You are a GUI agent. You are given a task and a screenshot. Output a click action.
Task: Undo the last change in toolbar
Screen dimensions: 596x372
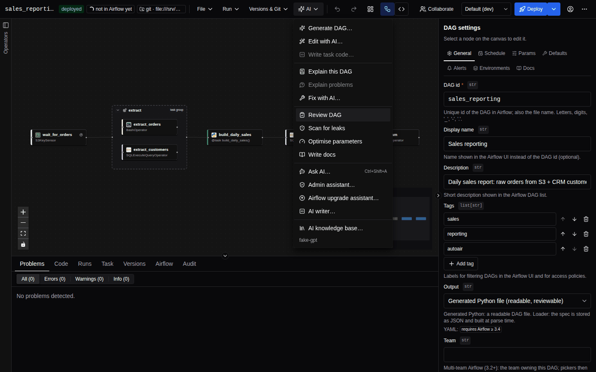337,9
